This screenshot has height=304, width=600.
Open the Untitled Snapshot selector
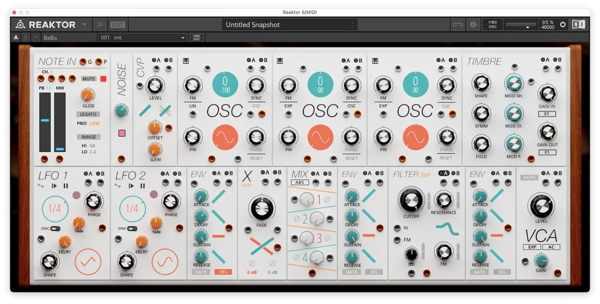pos(289,25)
